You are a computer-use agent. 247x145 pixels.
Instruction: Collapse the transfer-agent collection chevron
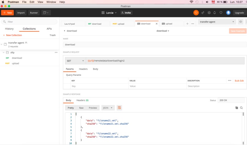click(2, 44)
